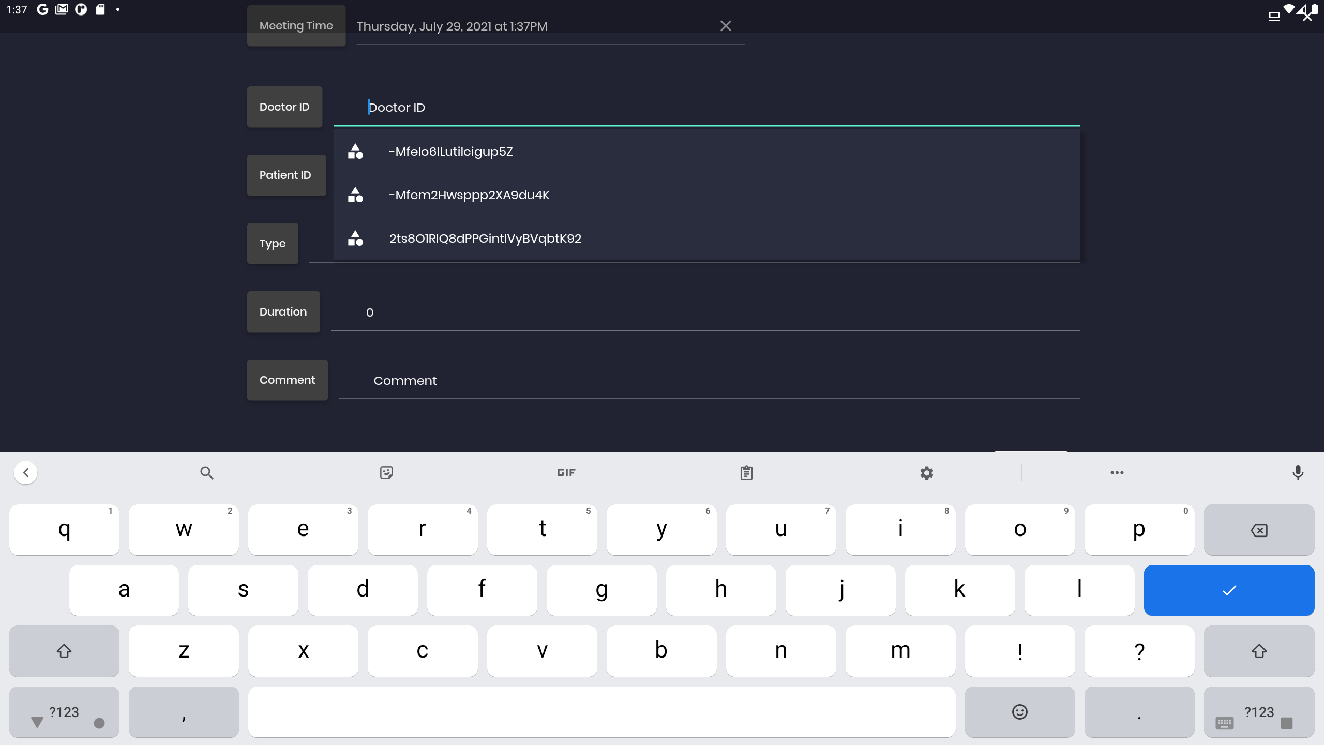Open the keyboard sticker panel
The image size is (1324, 745).
tap(386, 472)
